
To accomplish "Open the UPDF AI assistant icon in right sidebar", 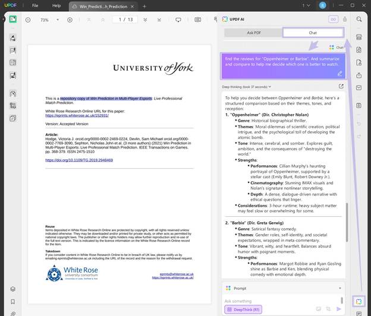I will pos(359,301).
